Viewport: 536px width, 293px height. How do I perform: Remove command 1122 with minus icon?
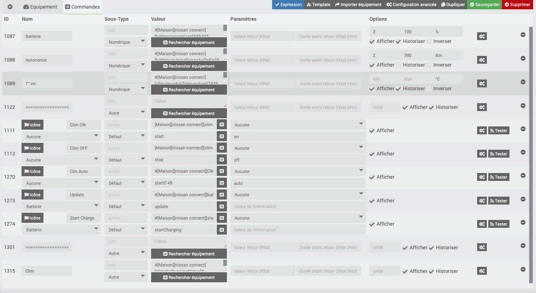(x=523, y=106)
